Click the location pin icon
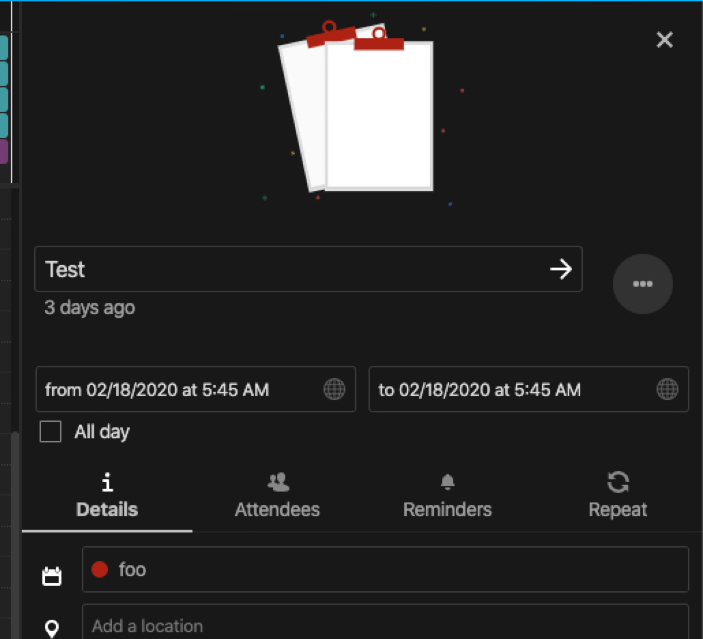 50,625
